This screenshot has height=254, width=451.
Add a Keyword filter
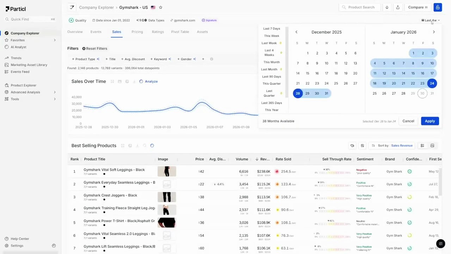point(161,59)
